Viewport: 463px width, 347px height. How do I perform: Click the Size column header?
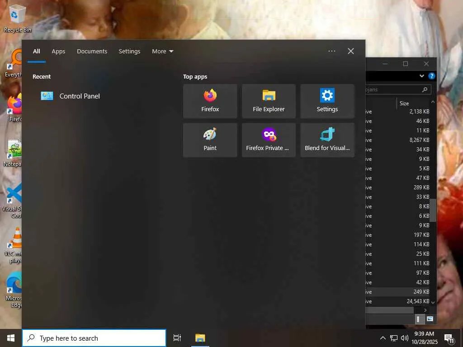pyautogui.click(x=413, y=103)
